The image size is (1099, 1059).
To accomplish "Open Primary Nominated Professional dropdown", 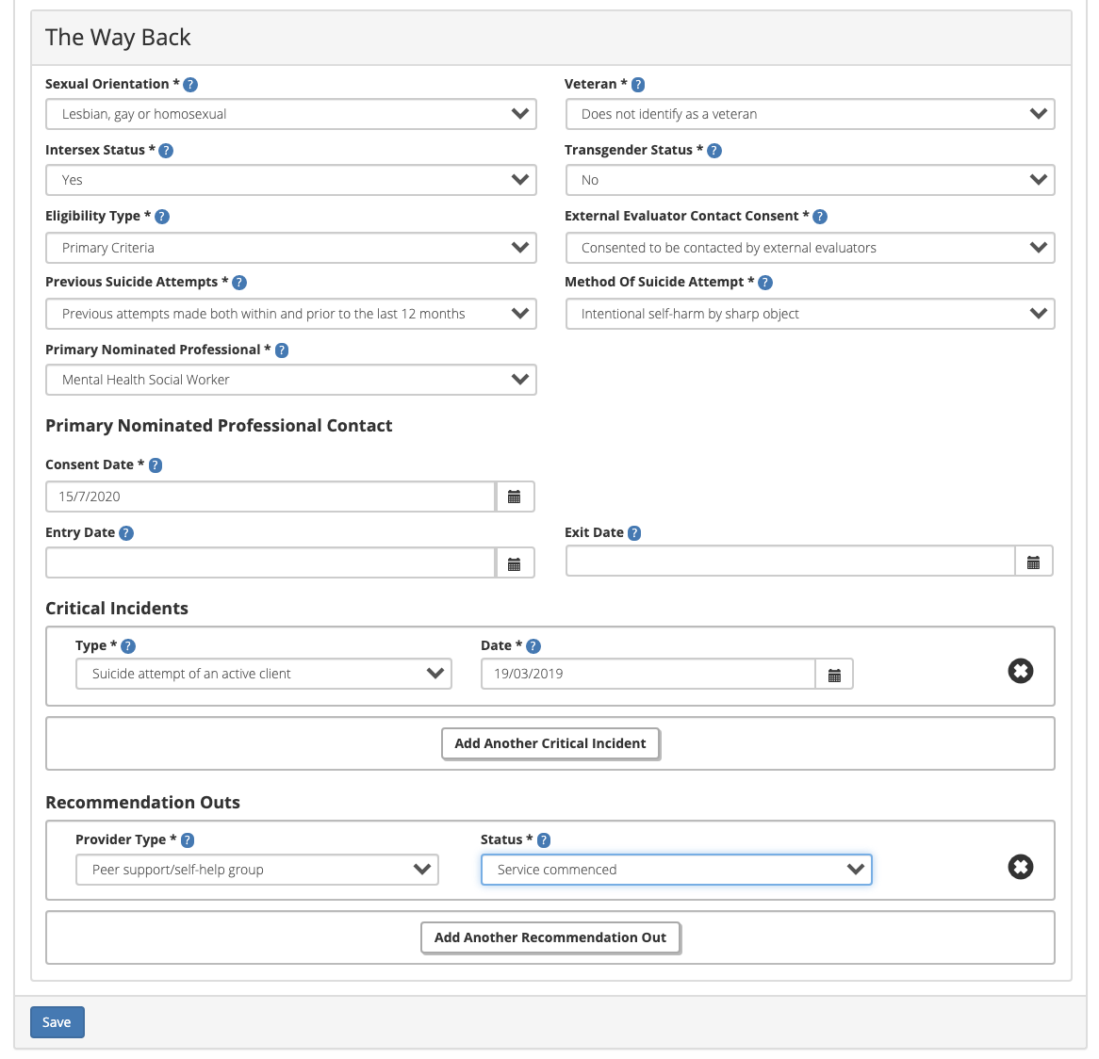I will 290,381.
